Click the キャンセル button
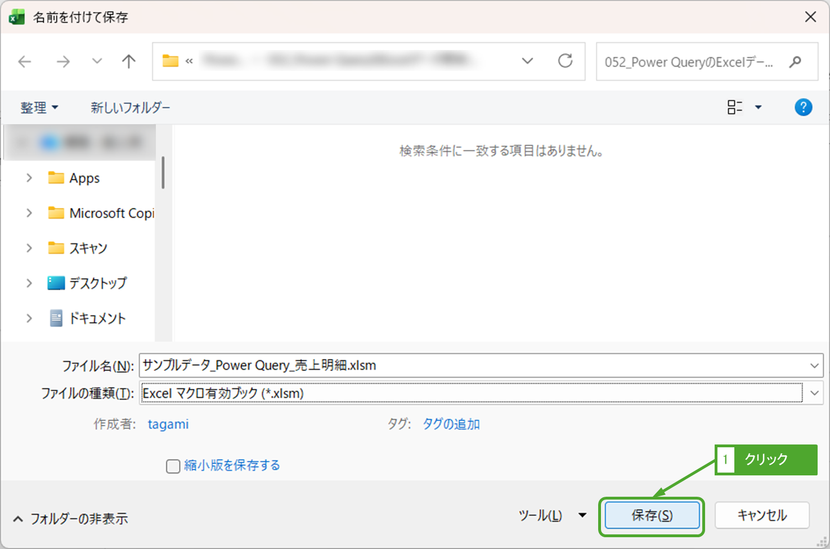The width and height of the screenshot is (830, 549). click(x=762, y=515)
